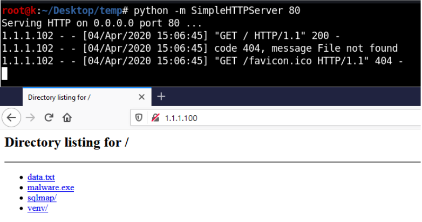Select the 'Directory listing for /' tab
This screenshot has width=422, height=222.
(87, 97)
